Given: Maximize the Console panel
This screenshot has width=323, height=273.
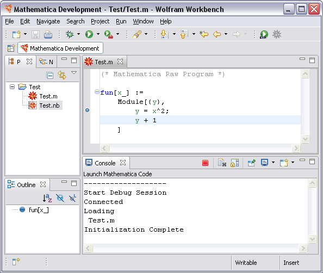Looking at the screenshot, I should tap(312, 162).
